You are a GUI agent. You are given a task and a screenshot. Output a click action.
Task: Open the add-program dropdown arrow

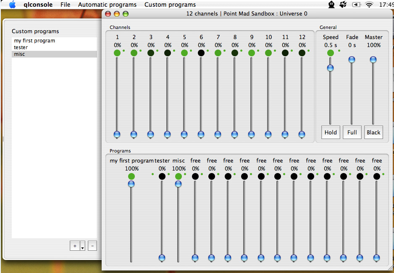pyautogui.click(x=82, y=246)
